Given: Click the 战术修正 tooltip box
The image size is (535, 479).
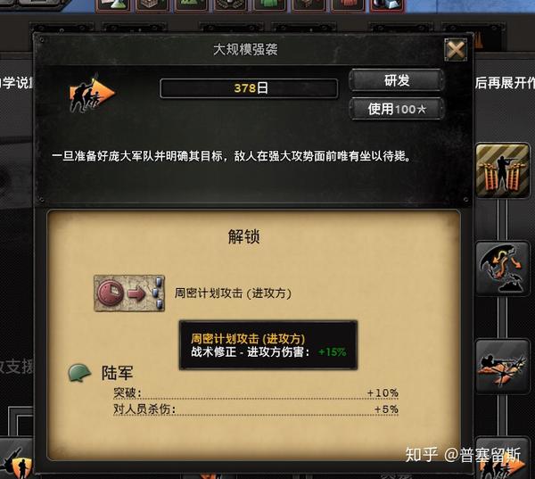Looking at the screenshot, I should 268,345.
